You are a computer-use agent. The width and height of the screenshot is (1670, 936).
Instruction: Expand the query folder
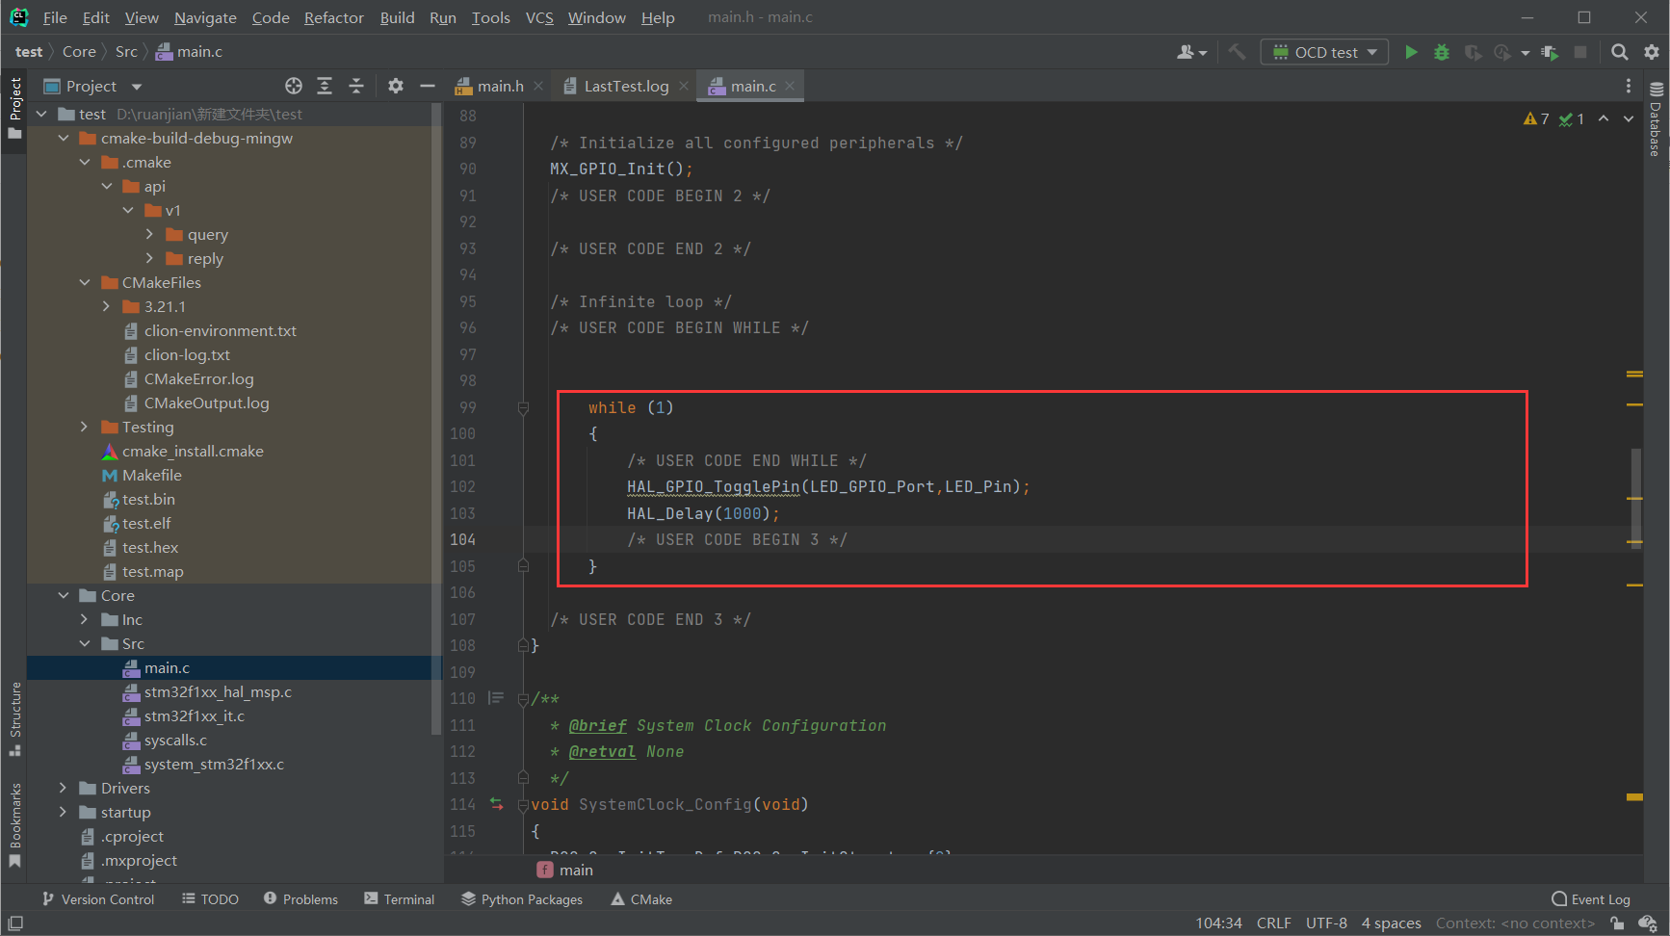click(x=149, y=234)
